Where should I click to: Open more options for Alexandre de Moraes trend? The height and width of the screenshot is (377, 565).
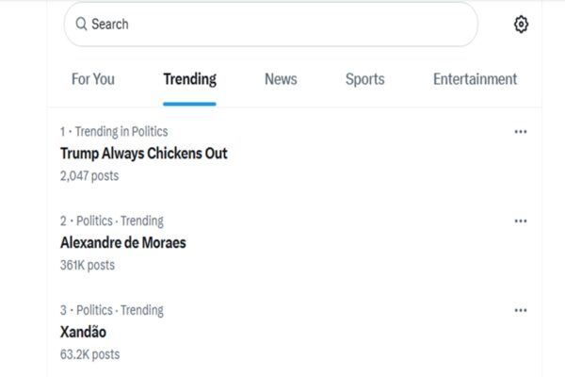click(521, 221)
